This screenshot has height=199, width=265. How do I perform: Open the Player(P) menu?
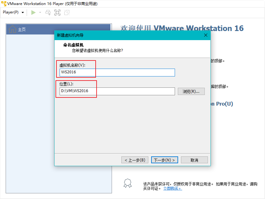click(x=13, y=12)
